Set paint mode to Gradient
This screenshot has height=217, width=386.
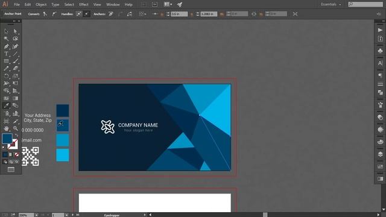click(11, 154)
